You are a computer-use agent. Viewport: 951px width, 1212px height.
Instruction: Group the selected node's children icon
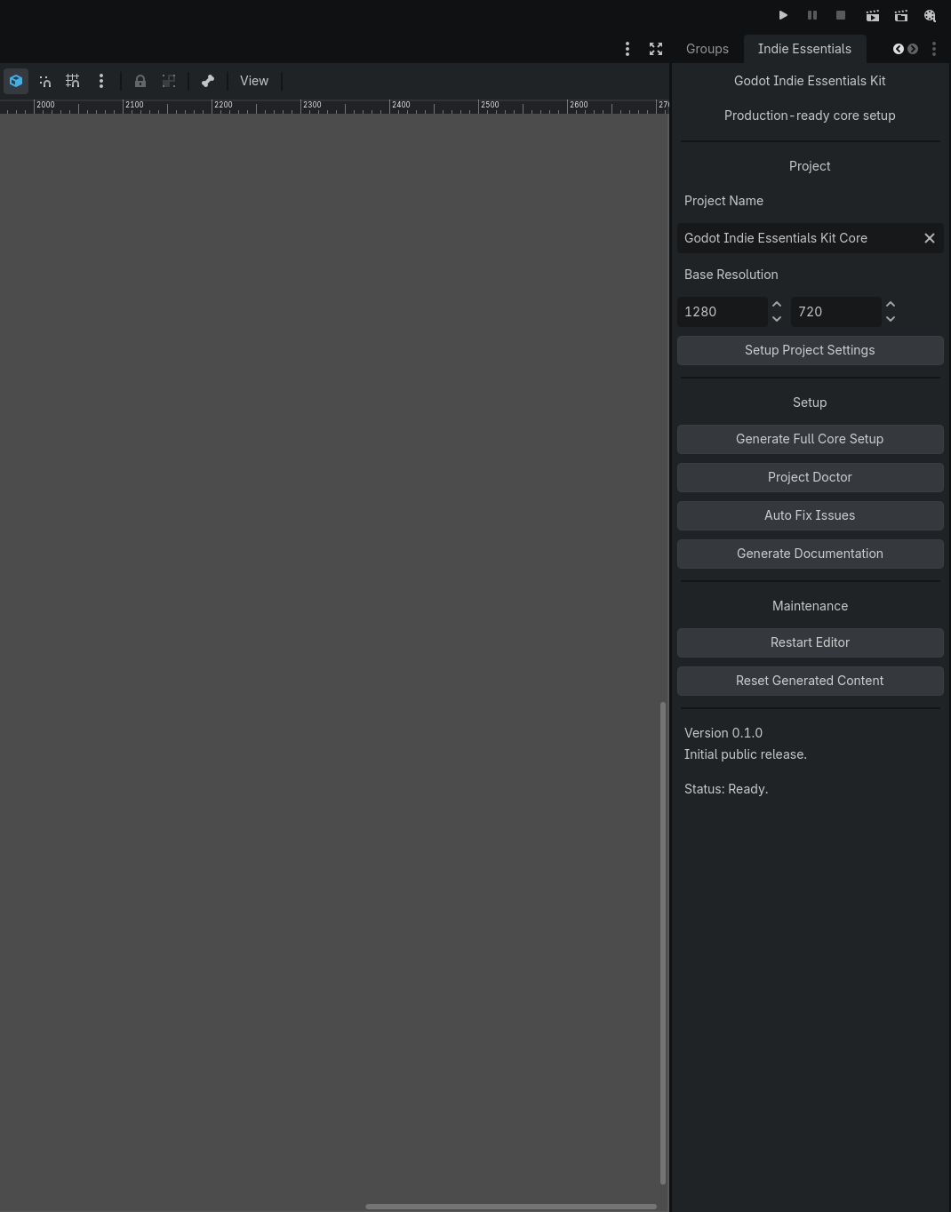[x=169, y=81]
